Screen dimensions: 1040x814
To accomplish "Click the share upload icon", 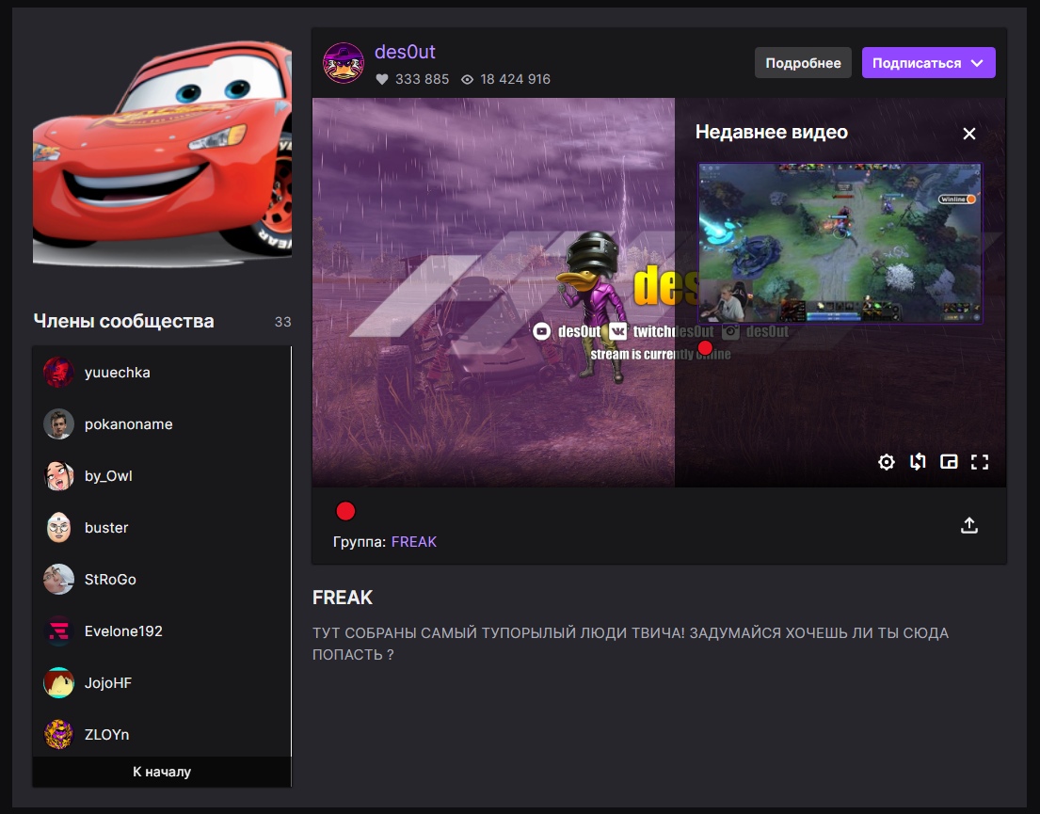I will (x=969, y=525).
